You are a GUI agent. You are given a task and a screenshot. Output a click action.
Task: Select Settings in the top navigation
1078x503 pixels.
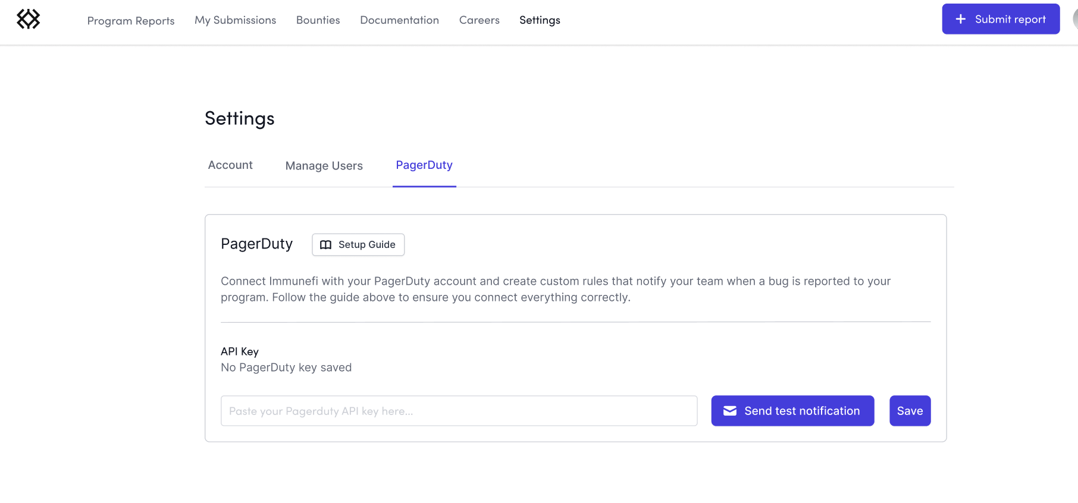540,20
